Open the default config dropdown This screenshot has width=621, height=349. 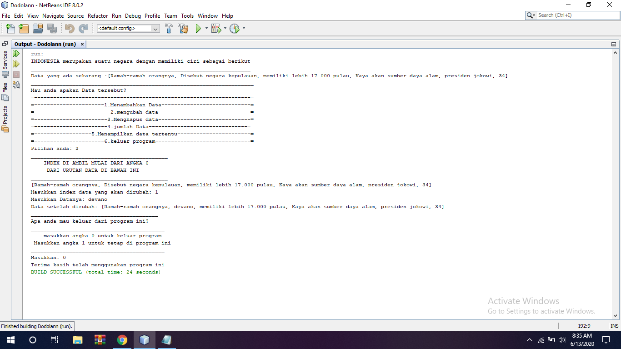[156, 28]
